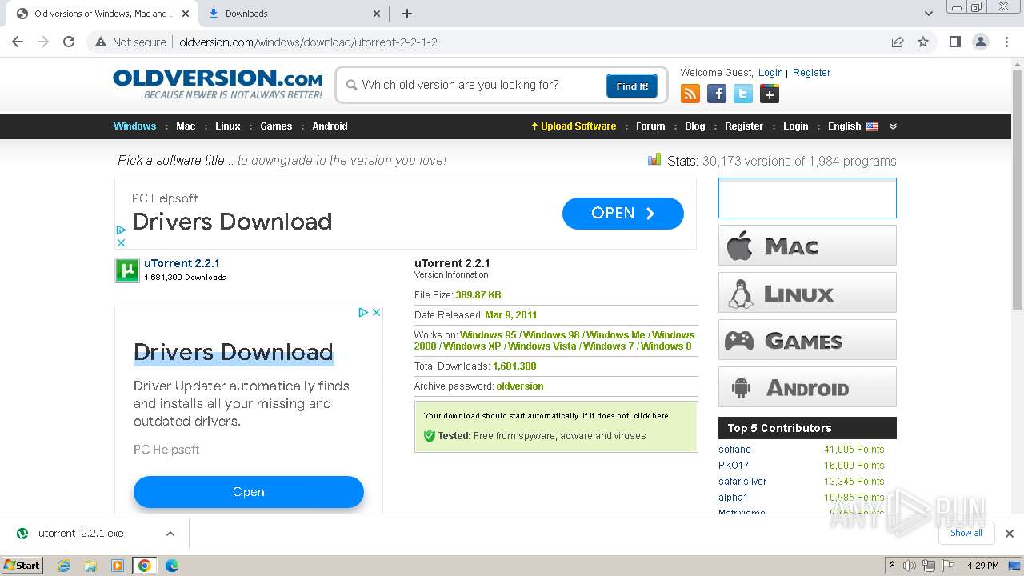Bookmark this page with the star icon
Screen dimensions: 1024x576
point(923,42)
